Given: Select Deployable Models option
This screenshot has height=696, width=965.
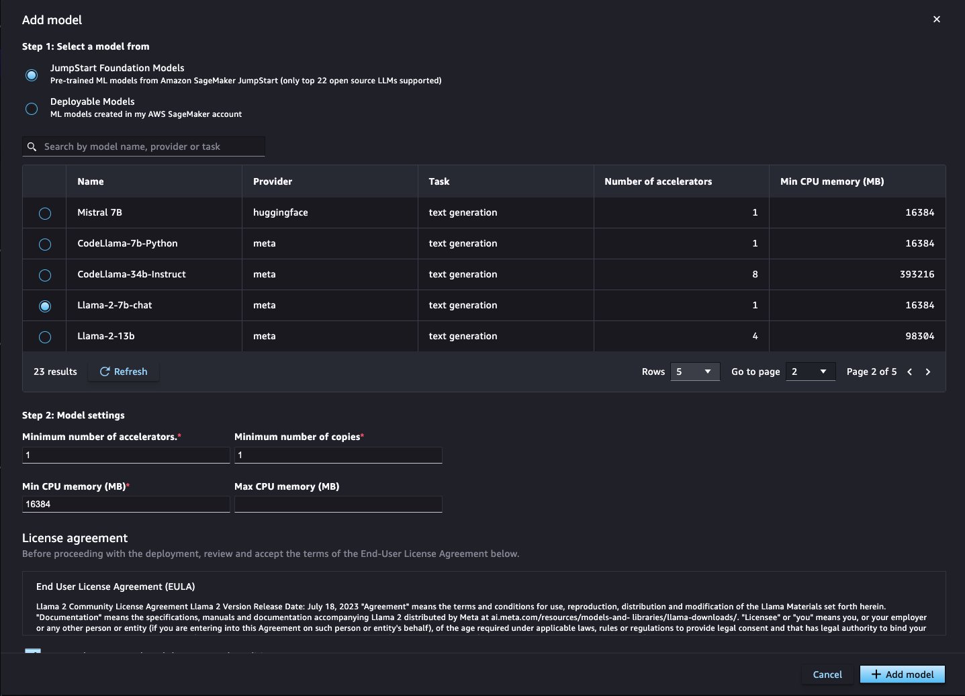Looking at the screenshot, I should (x=32, y=108).
